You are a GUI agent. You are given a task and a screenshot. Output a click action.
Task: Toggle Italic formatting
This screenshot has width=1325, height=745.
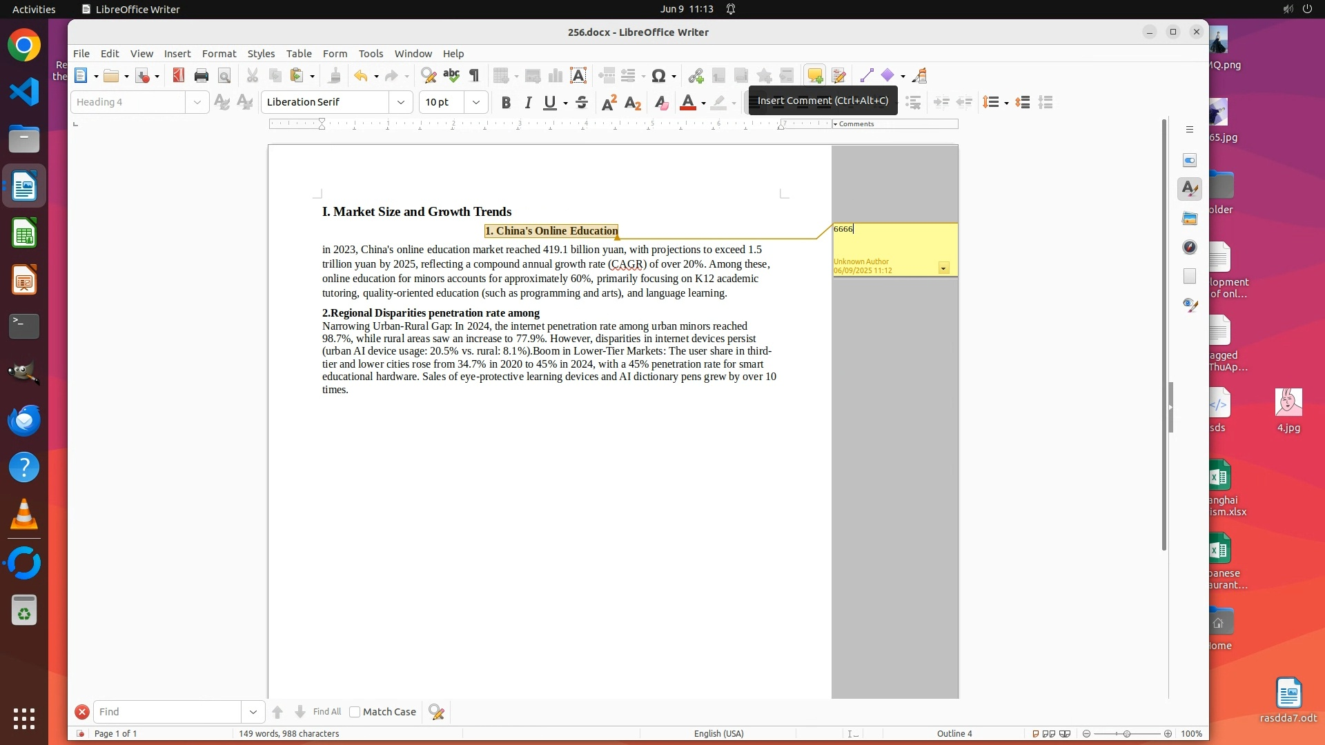point(528,103)
